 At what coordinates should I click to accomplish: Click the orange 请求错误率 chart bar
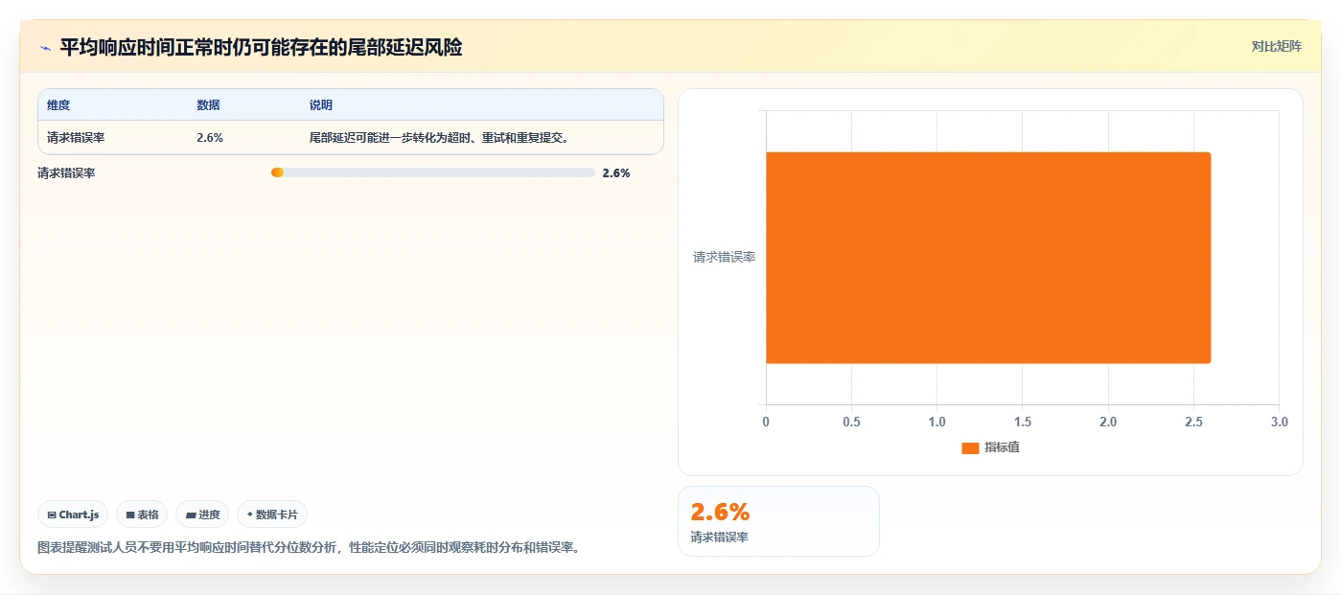pyautogui.click(x=988, y=258)
